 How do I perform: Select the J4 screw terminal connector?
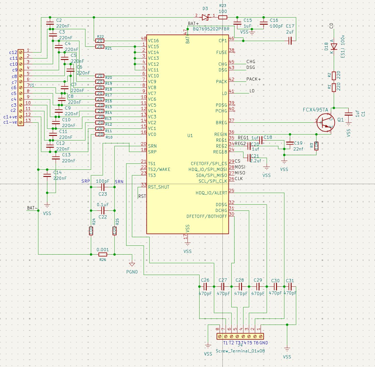(x=240, y=336)
